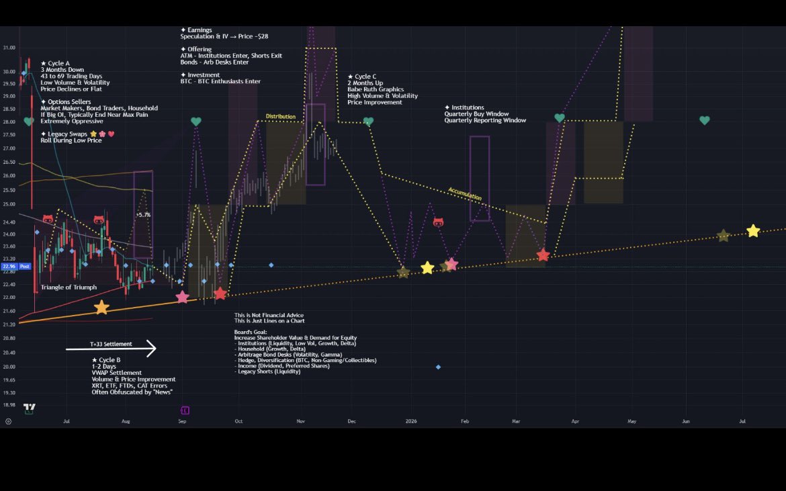Select the Legacy Swaps note
786x491 pixels.
tap(78, 137)
